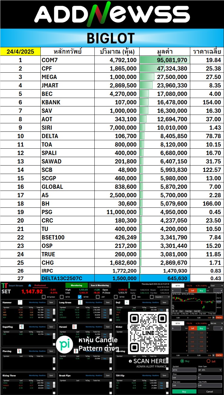Click the BSET100 row name

tap(53, 237)
